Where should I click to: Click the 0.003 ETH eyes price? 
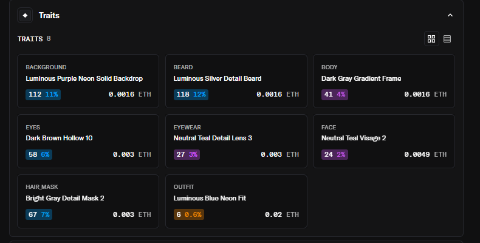pyautogui.click(x=132, y=154)
